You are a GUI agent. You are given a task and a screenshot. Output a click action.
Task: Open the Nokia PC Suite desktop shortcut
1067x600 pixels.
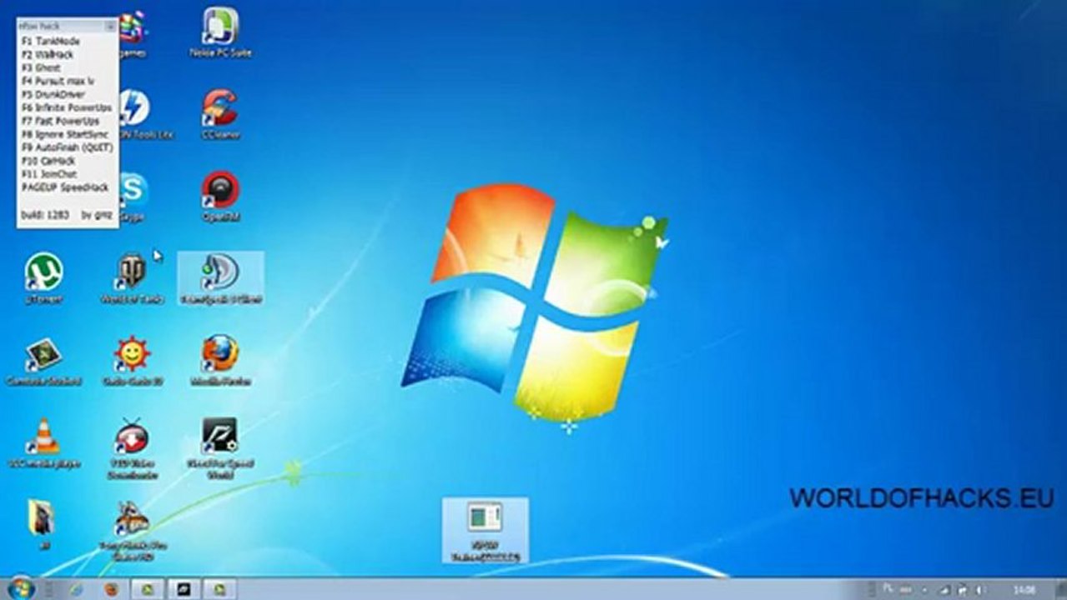tap(220, 33)
